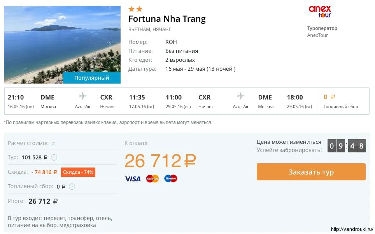Click the countdown timer digits
The width and height of the screenshot is (375, 234).
coord(346,146)
